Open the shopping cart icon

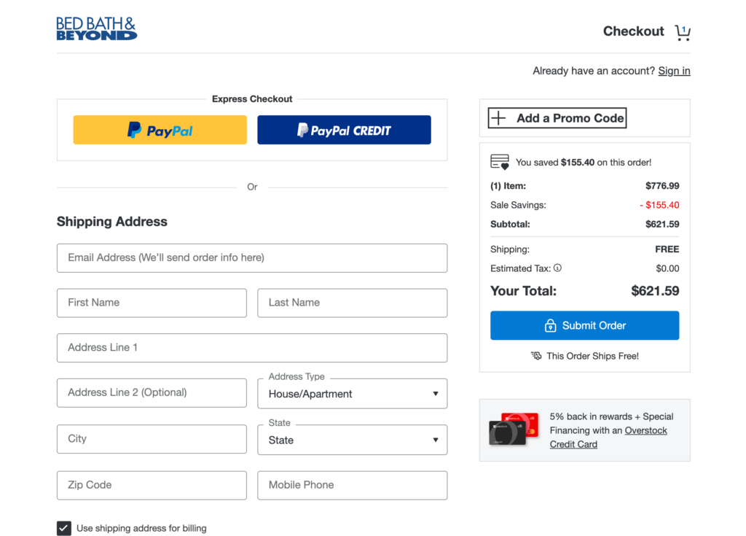coord(683,32)
